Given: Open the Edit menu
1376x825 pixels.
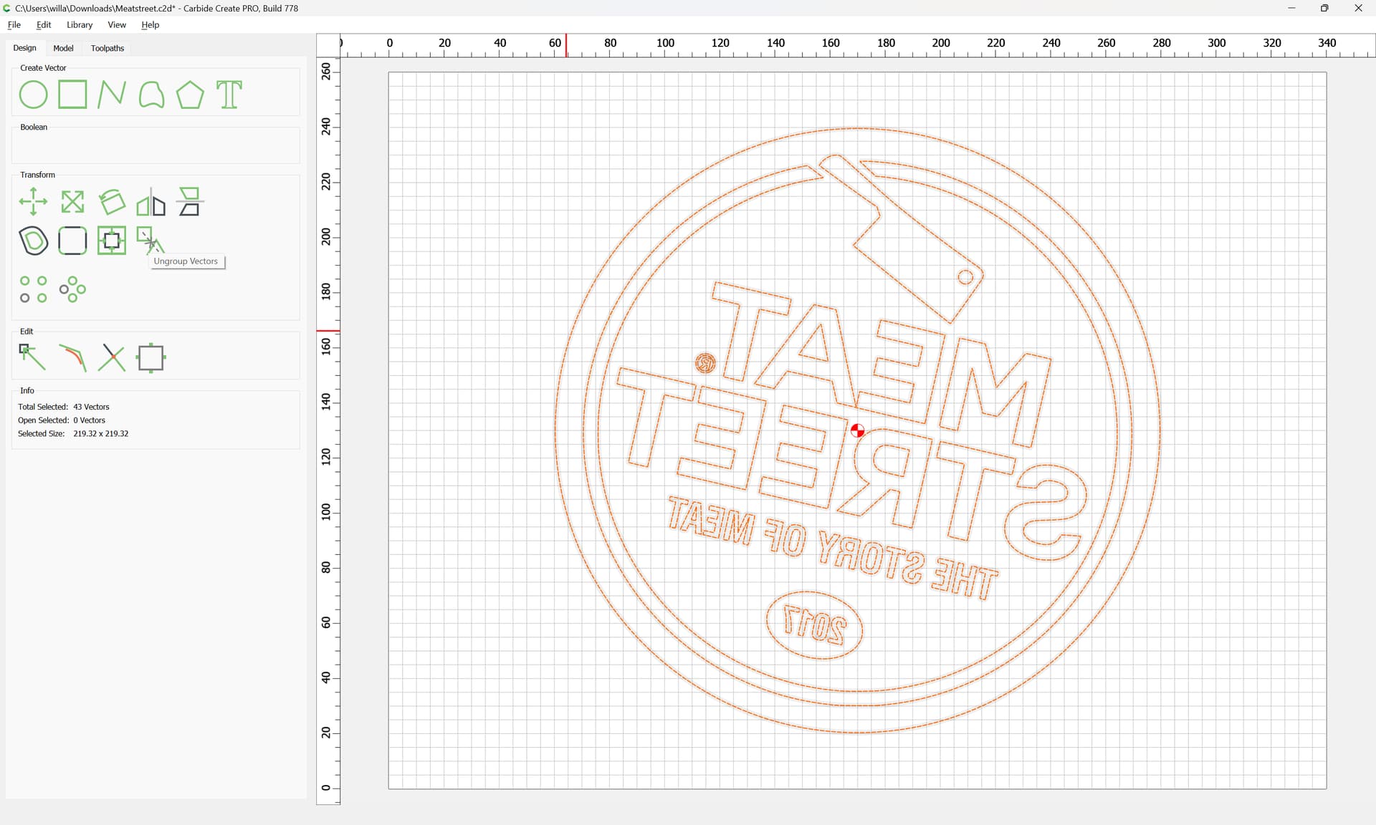Looking at the screenshot, I should click(x=44, y=24).
